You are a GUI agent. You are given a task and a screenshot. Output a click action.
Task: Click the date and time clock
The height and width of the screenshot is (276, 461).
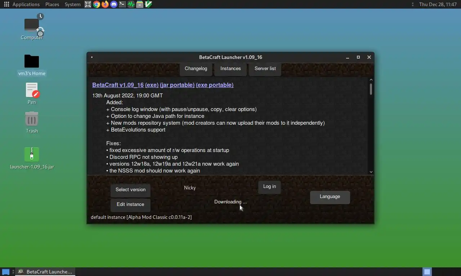click(x=438, y=4)
